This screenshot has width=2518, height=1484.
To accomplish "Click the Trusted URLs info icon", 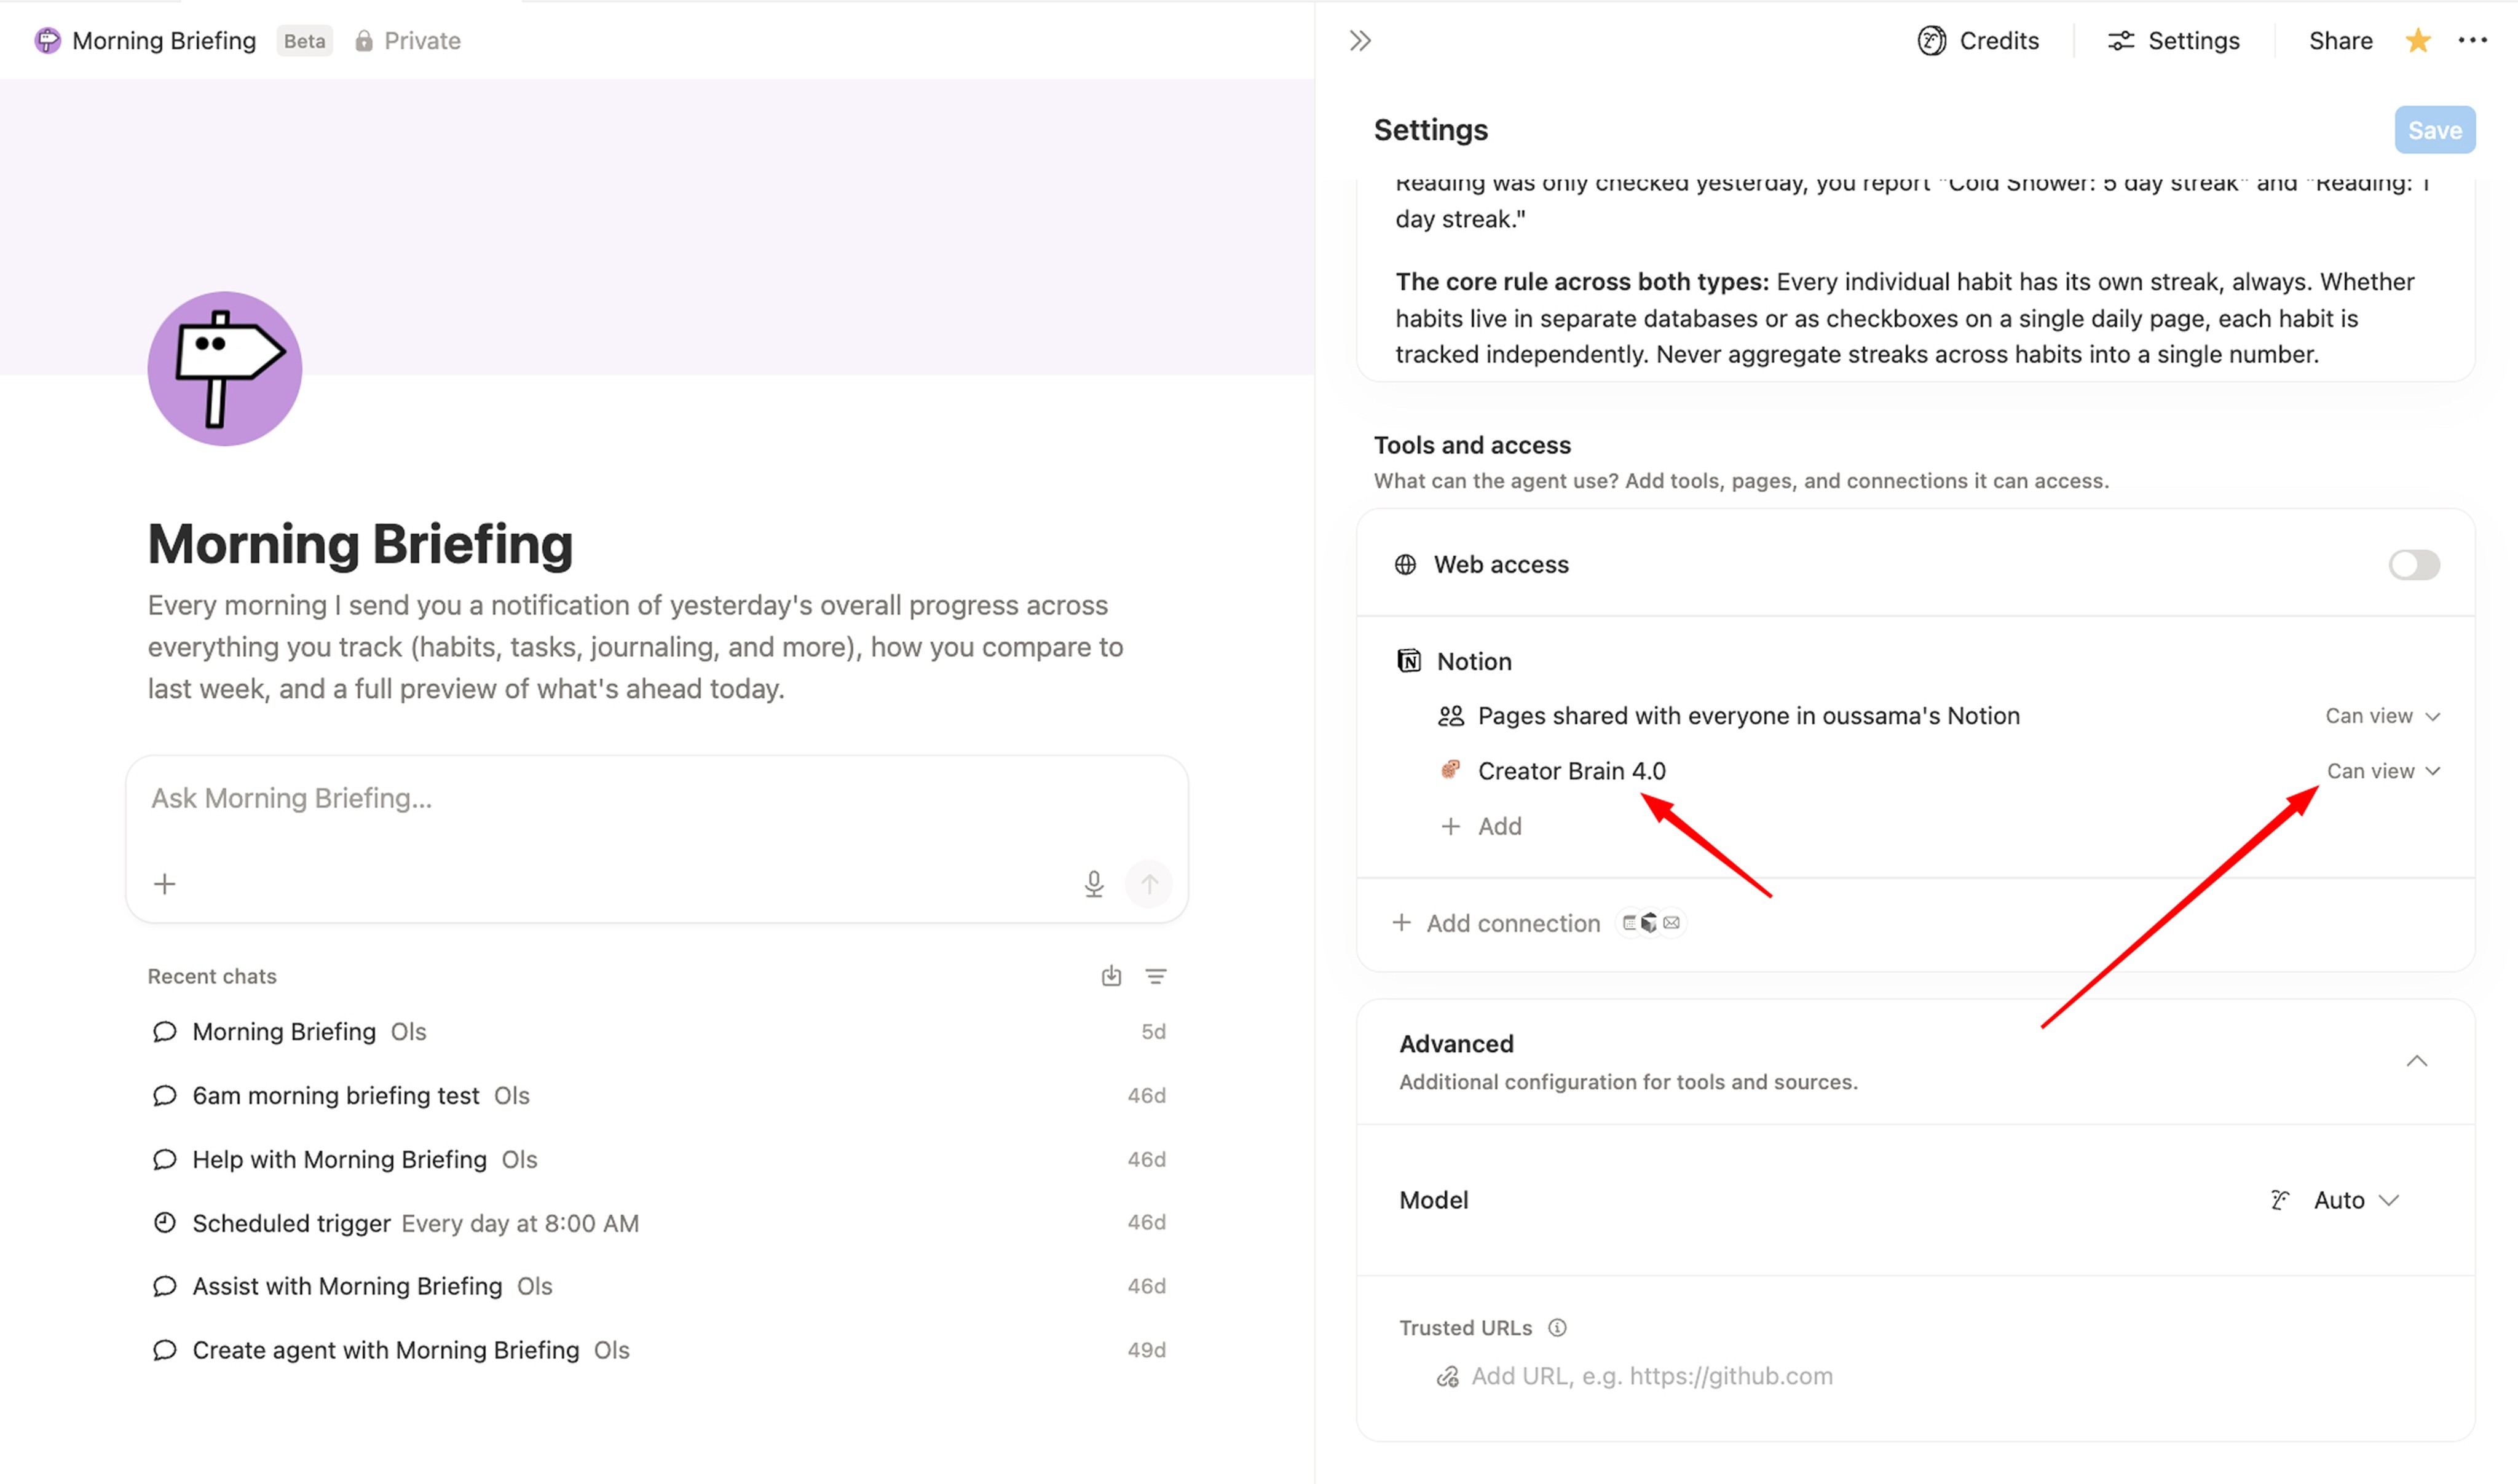I will 1557,1327.
